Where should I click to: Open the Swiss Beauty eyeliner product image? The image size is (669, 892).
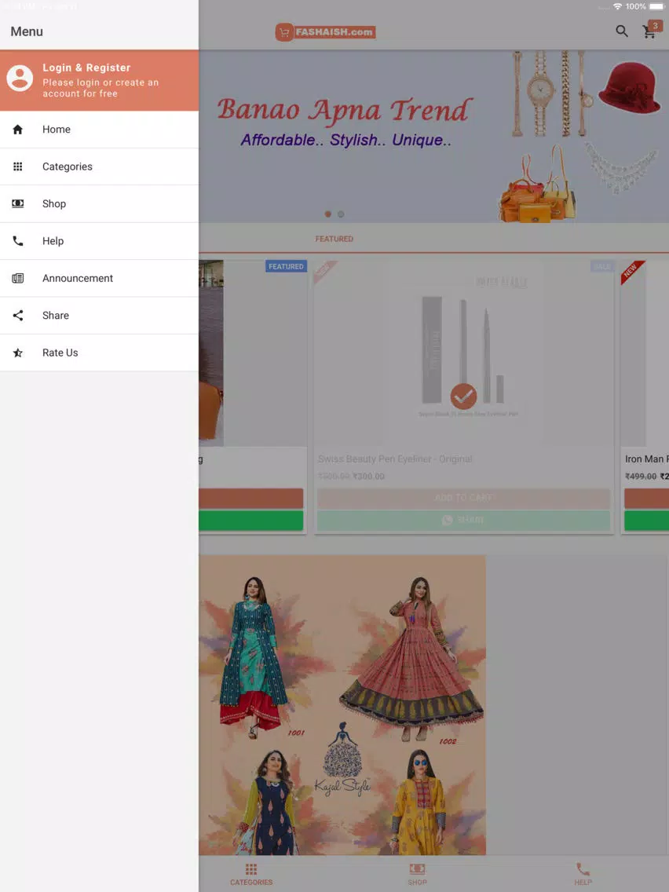tap(463, 353)
